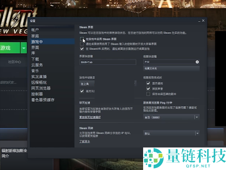
Task: Open the 默认 Steam networking dropdown
Action: [170, 133]
